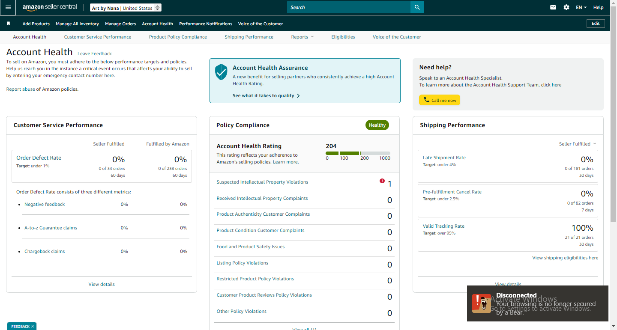Open Account Health in the dark menu bar
The image size is (617, 330).
(157, 24)
